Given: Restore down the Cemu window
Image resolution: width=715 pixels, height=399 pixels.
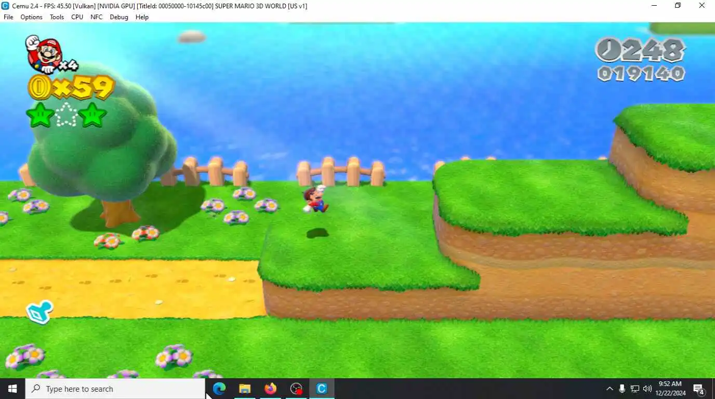Looking at the screenshot, I should pos(678,6).
